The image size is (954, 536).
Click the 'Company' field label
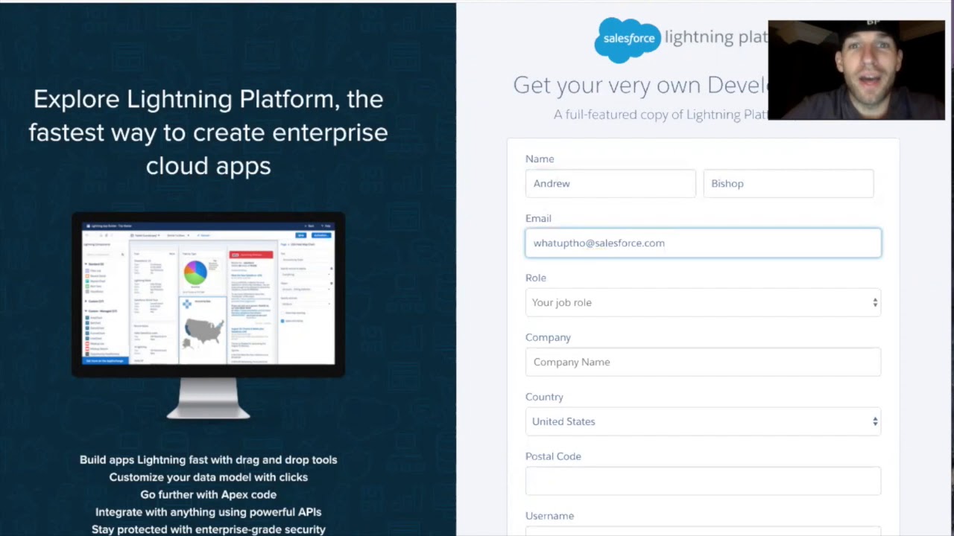tap(548, 337)
